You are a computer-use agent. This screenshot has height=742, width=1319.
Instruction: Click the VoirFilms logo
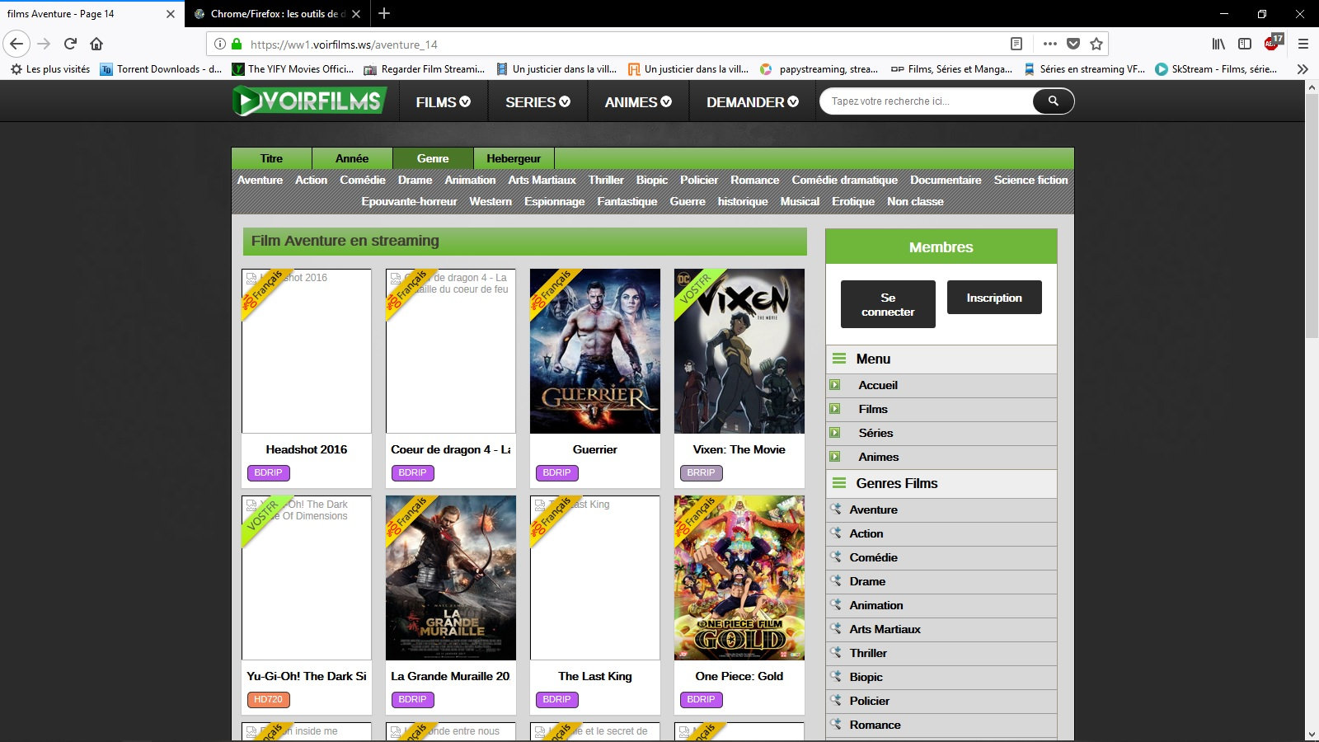click(309, 101)
